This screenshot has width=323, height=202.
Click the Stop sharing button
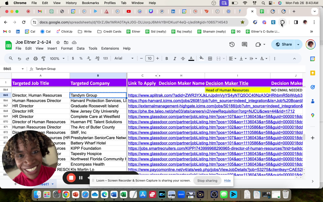(207, 181)
